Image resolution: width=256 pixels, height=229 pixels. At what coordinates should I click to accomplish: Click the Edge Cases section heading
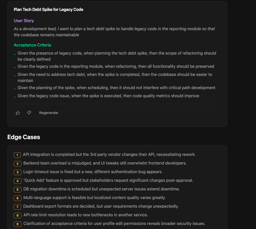[24, 137]
